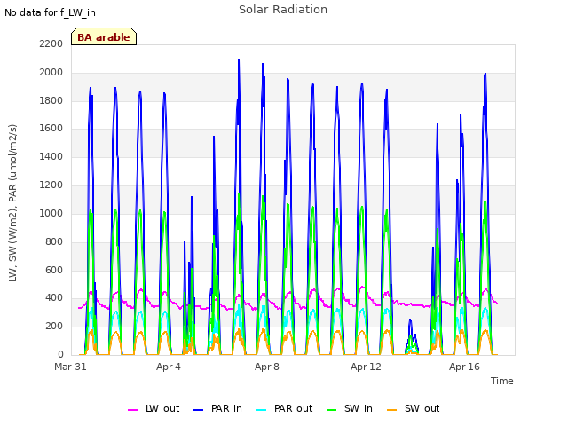Click the 800 y-axis tick label
The width and height of the screenshot is (568, 426).
pos(54,241)
